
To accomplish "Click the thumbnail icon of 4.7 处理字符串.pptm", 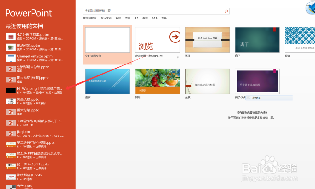I will tap(11, 37).
